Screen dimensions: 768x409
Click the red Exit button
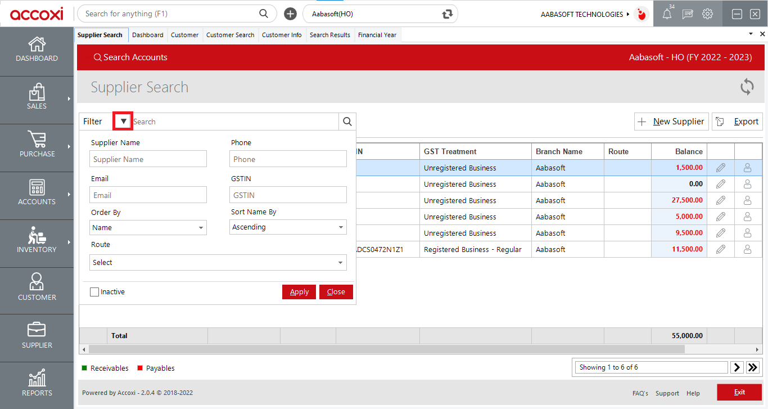[x=739, y=392]
